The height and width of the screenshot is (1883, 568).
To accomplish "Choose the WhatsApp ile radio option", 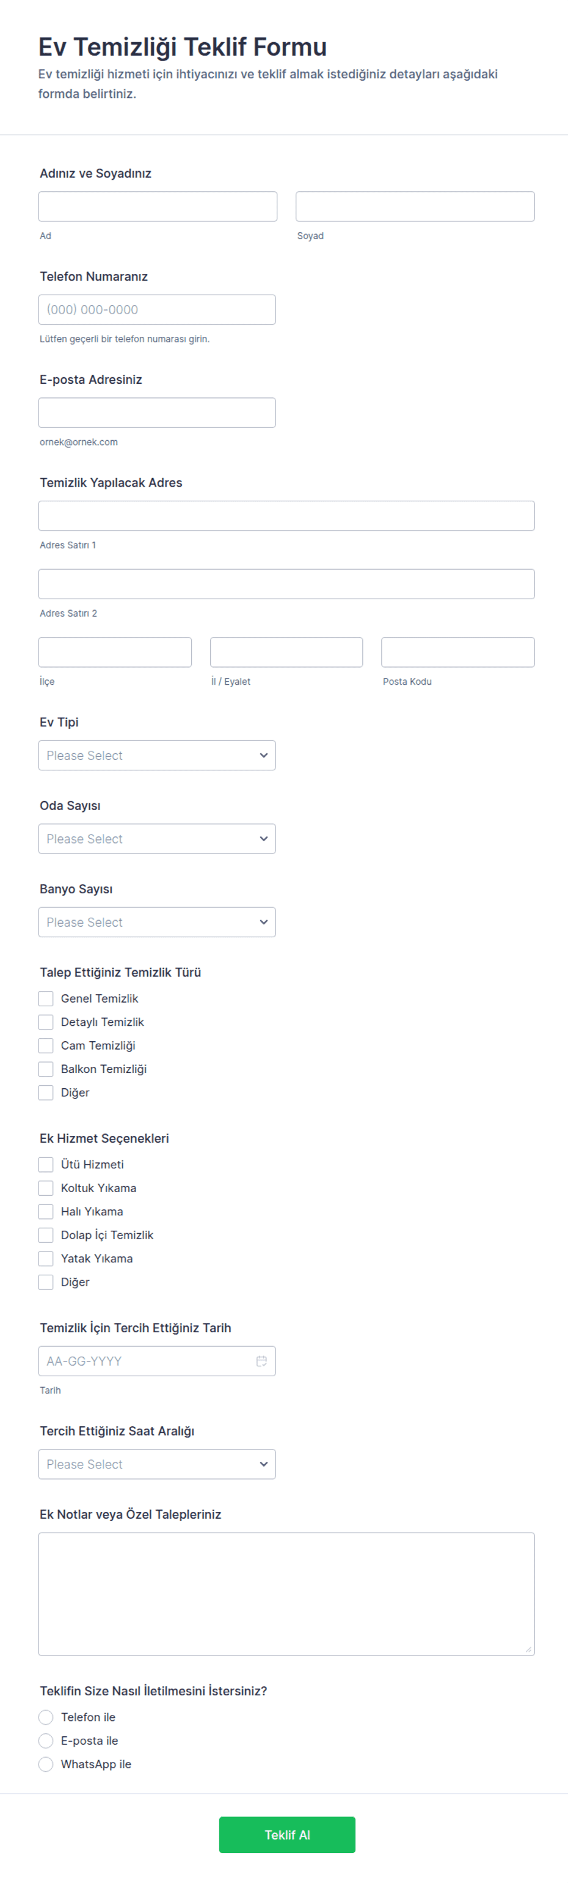I will click(46, 1764).
